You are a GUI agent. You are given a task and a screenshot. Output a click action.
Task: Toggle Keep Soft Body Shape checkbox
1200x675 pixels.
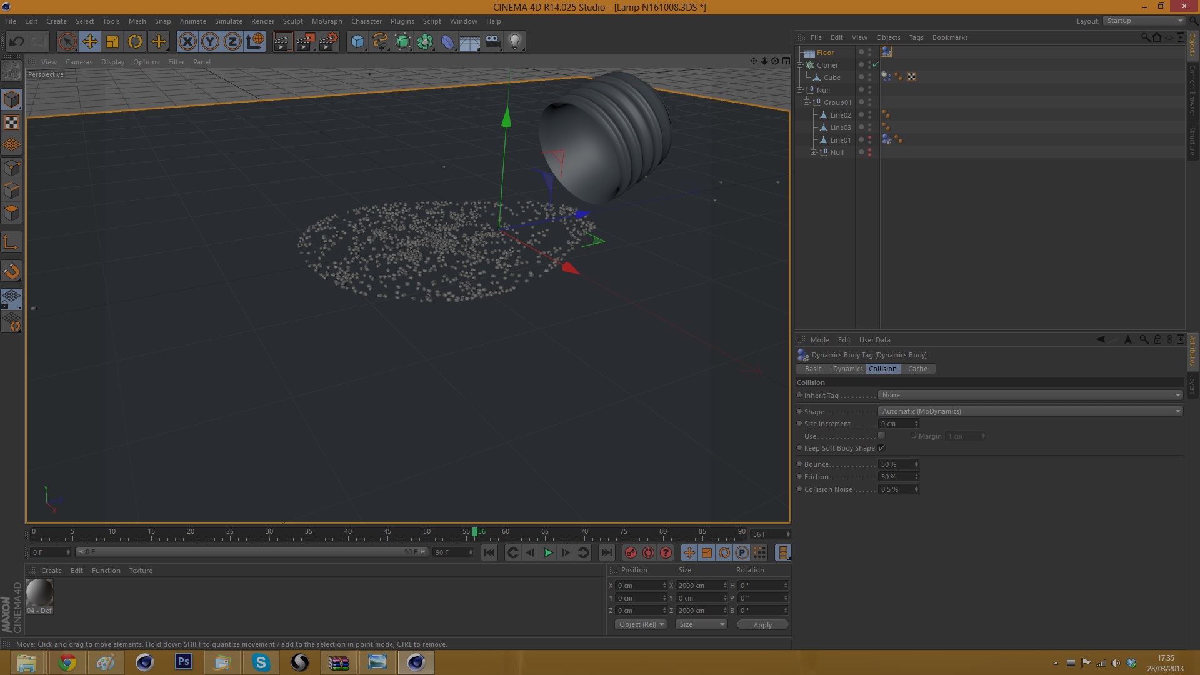click(881, 448)
